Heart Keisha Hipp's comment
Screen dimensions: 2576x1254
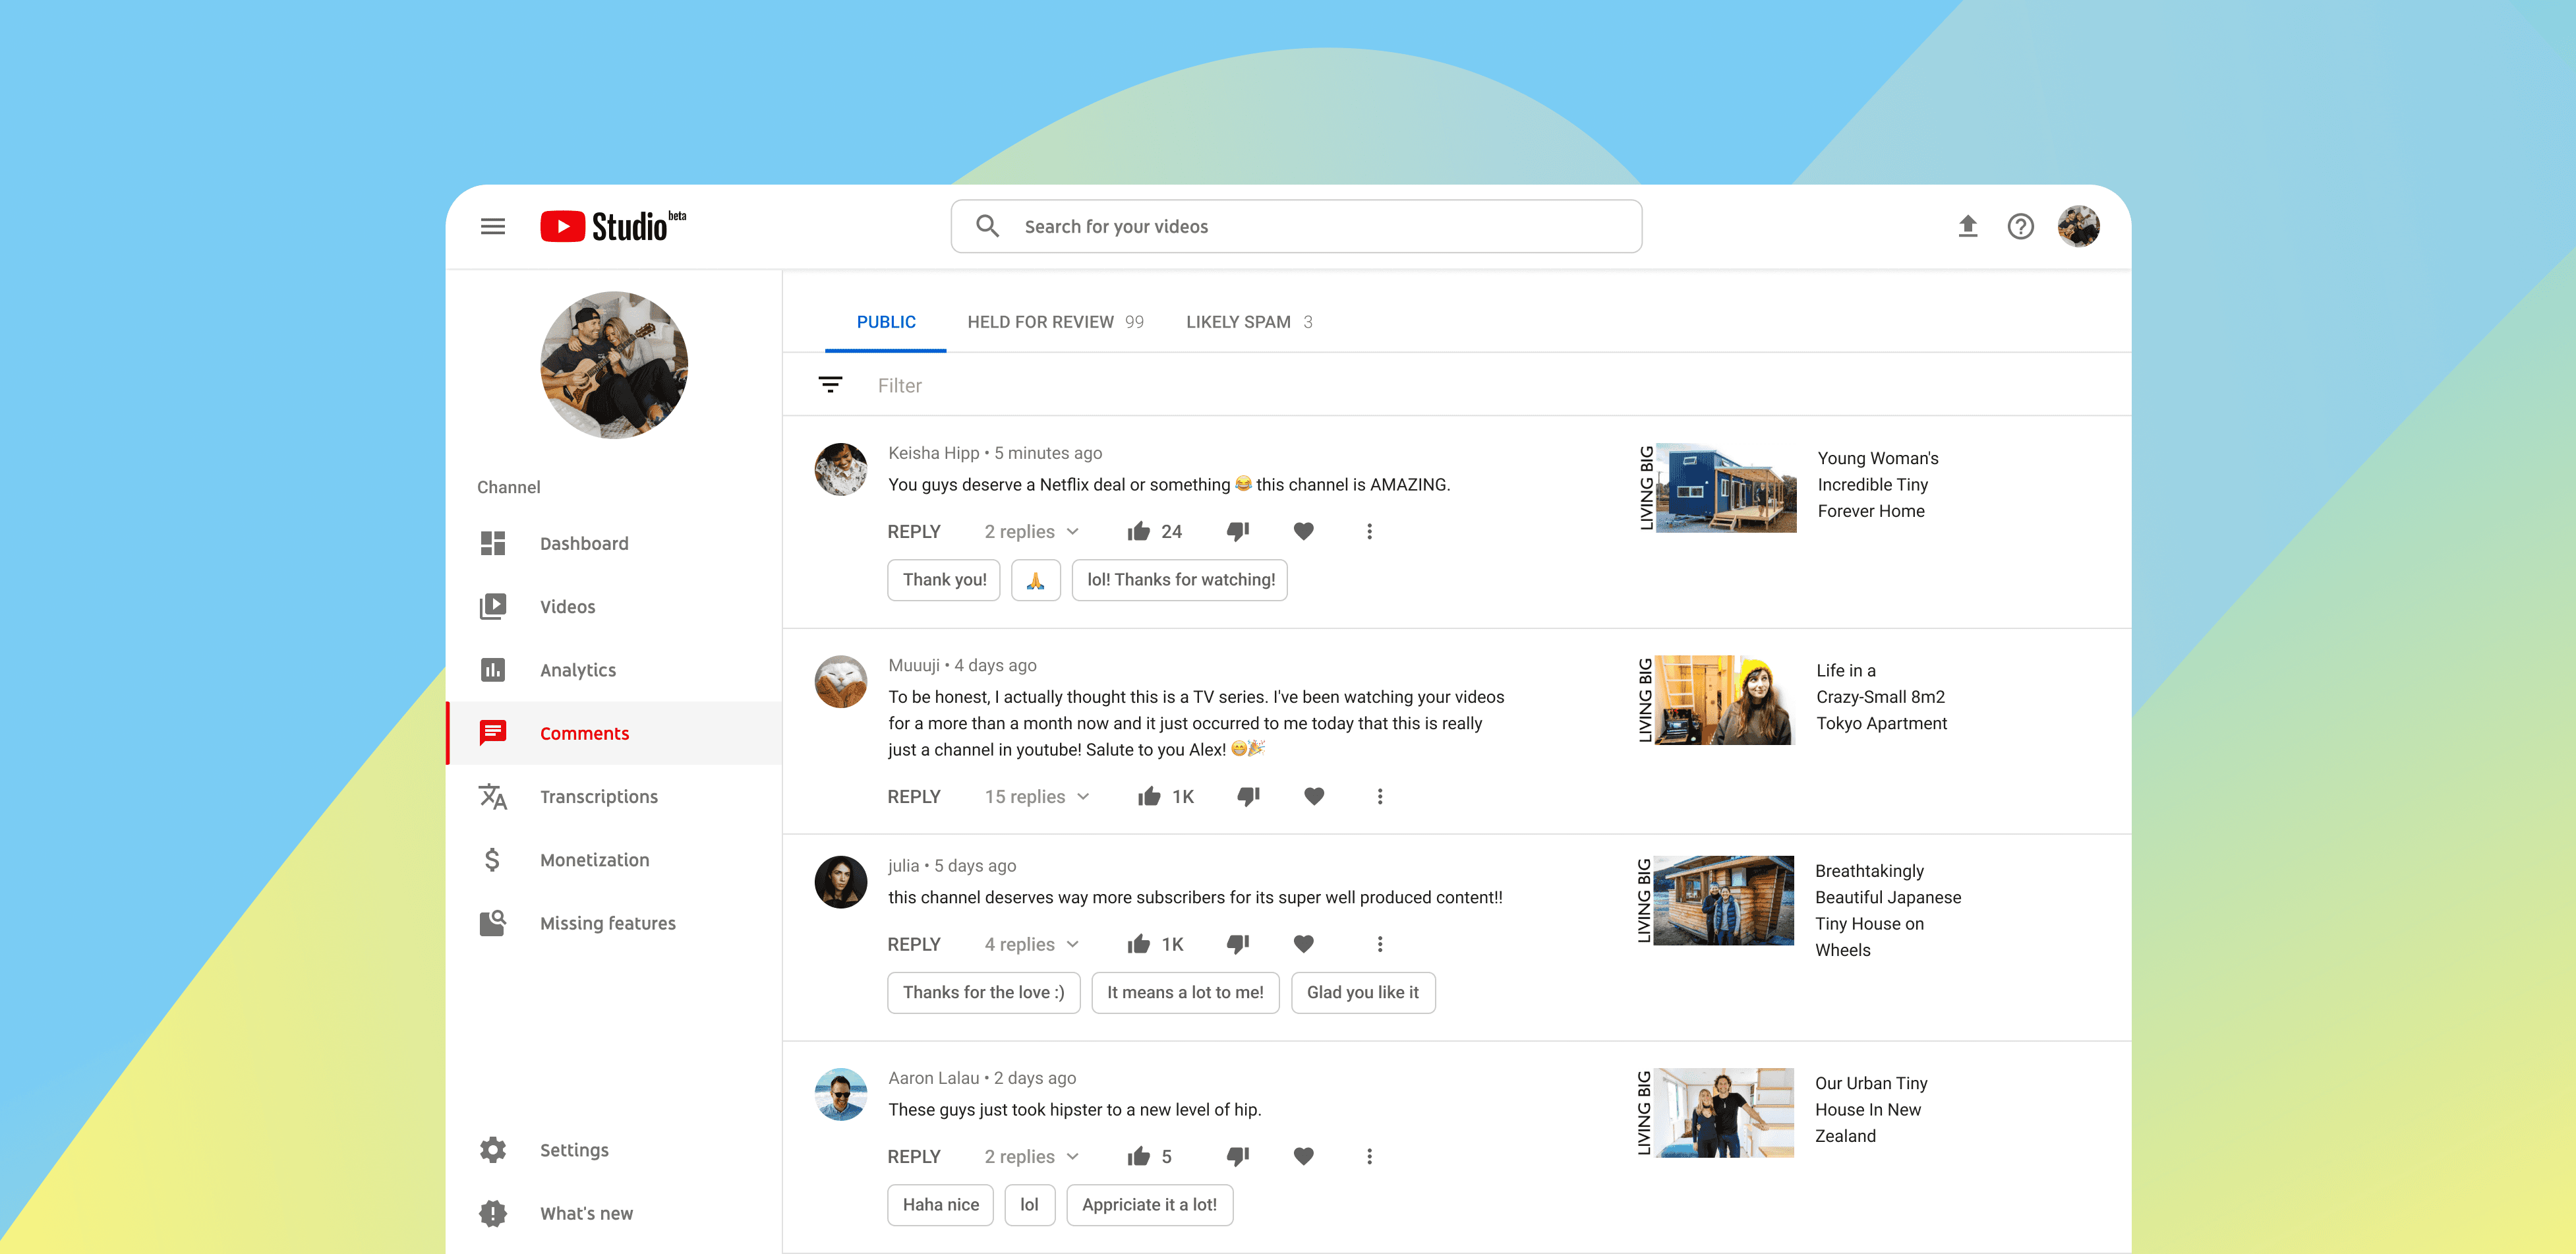pyautogui.click(x=1303, y=531)
